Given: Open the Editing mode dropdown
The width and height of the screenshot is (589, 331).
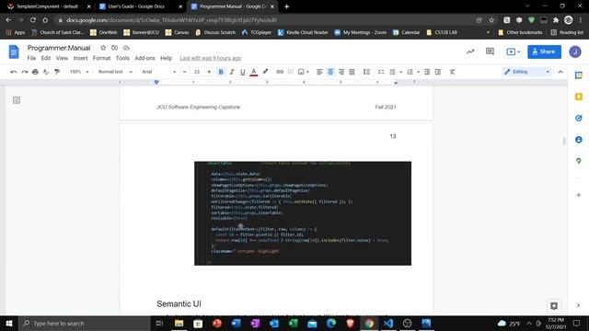Looking at the screenshot, I should [527, 72].
